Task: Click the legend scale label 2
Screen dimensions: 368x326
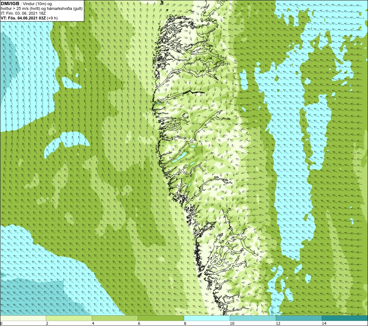Action: point(47,324)
